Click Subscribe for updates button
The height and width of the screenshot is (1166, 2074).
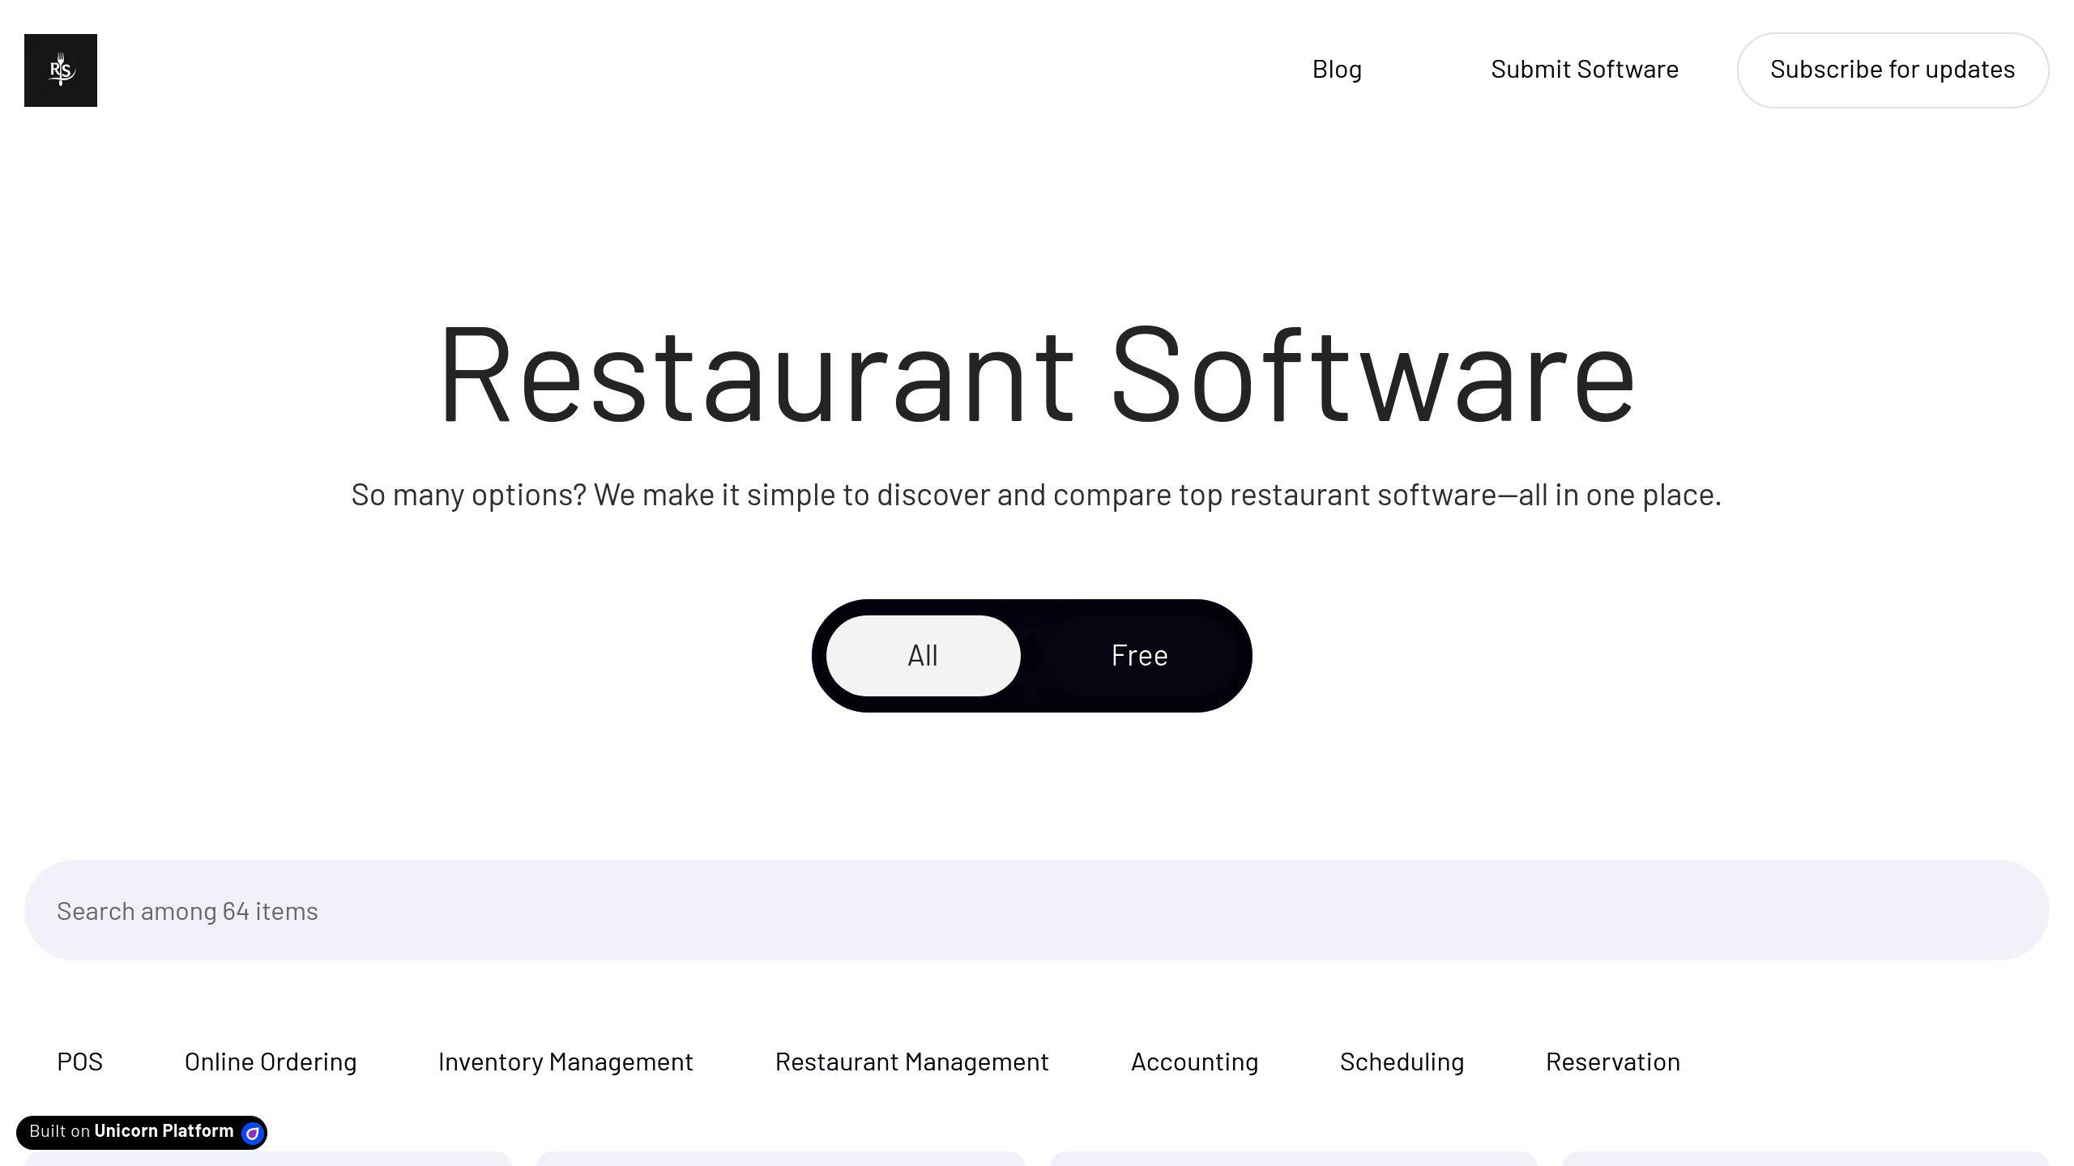[1892, 70]
